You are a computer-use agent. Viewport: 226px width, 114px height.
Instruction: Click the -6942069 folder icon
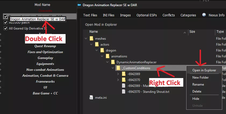coord(124,74)
